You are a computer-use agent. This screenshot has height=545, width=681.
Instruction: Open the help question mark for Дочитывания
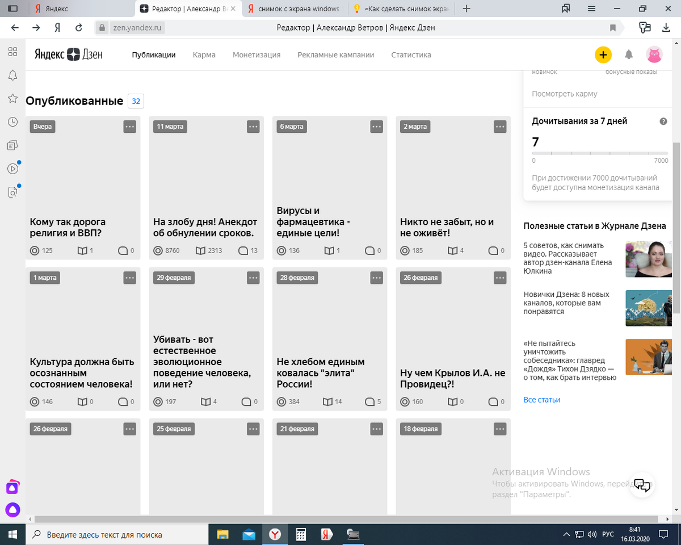(x=663, y=121)
